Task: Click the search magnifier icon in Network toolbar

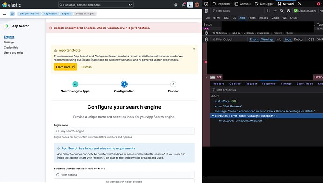Action: (x=282, y=11)
